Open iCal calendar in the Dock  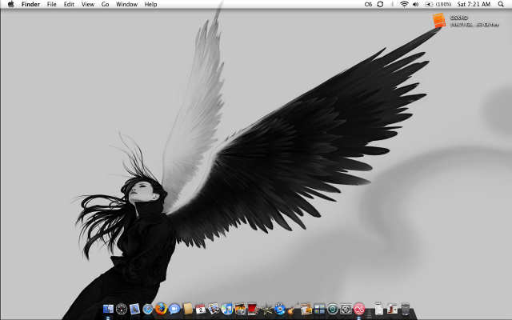[x=201, y=309]
